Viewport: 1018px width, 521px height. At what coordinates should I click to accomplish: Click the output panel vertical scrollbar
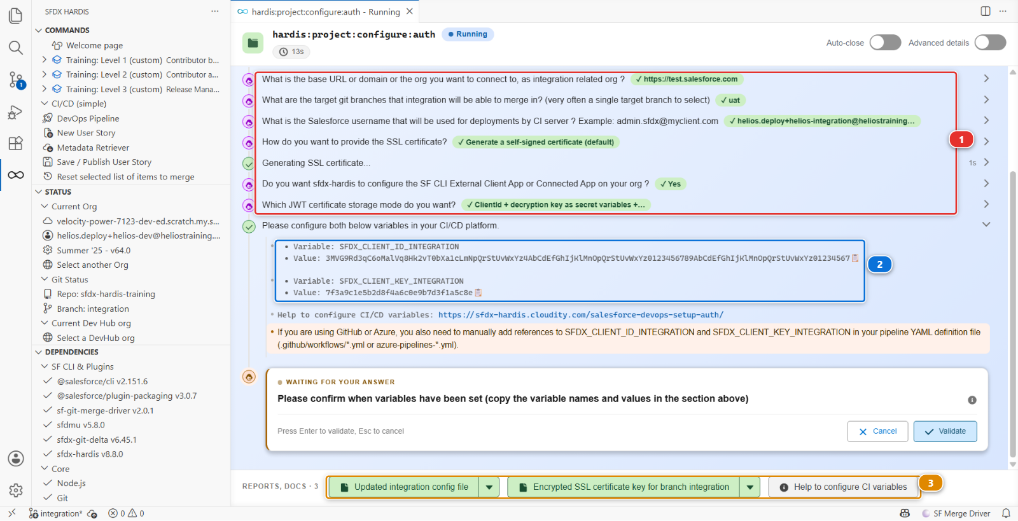1013,314
